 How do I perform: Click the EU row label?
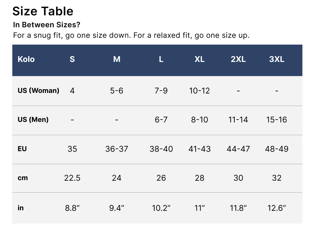pyautogui.click(x=22, y=149)
